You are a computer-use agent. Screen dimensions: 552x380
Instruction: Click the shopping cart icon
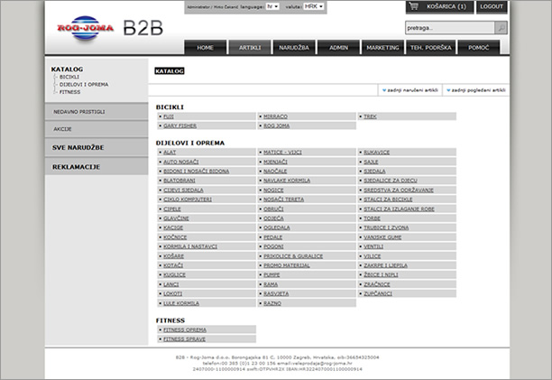pyautogui.click(x=414, y=7)
